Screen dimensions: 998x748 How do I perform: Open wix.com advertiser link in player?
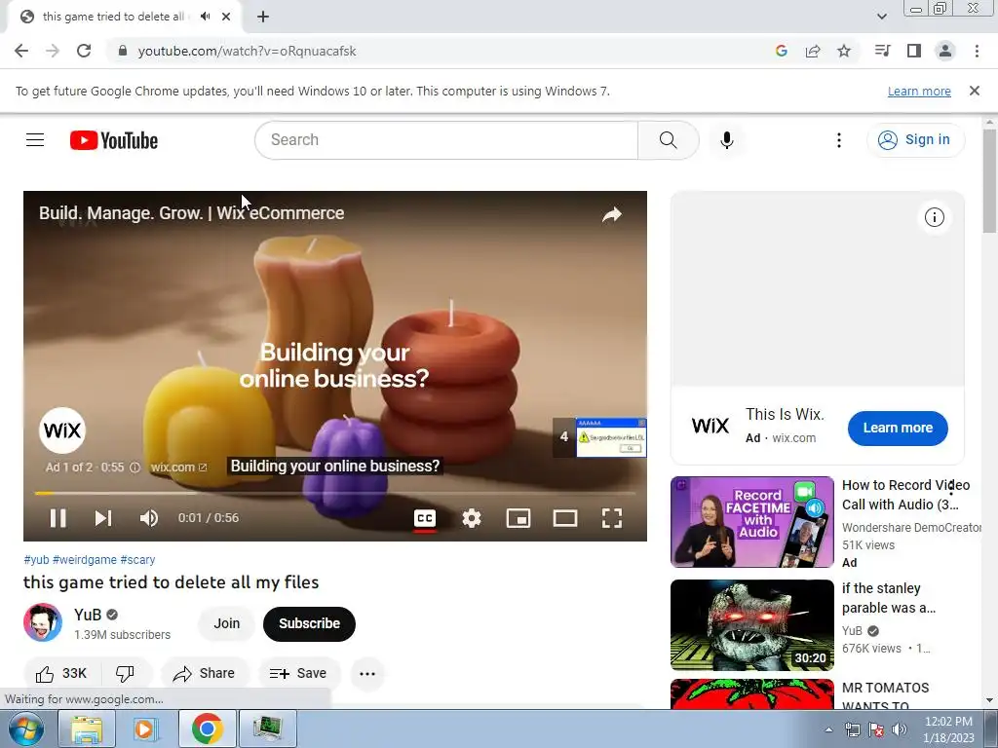click(x=179, y=467)
